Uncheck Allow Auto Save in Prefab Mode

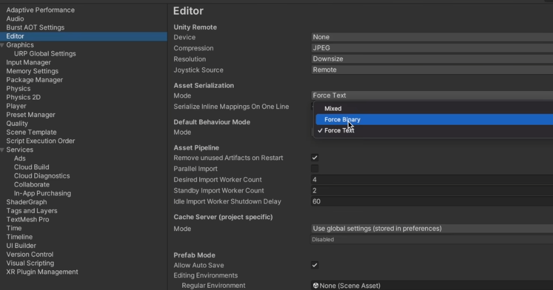pyautogui.click(x=315, y=265)
